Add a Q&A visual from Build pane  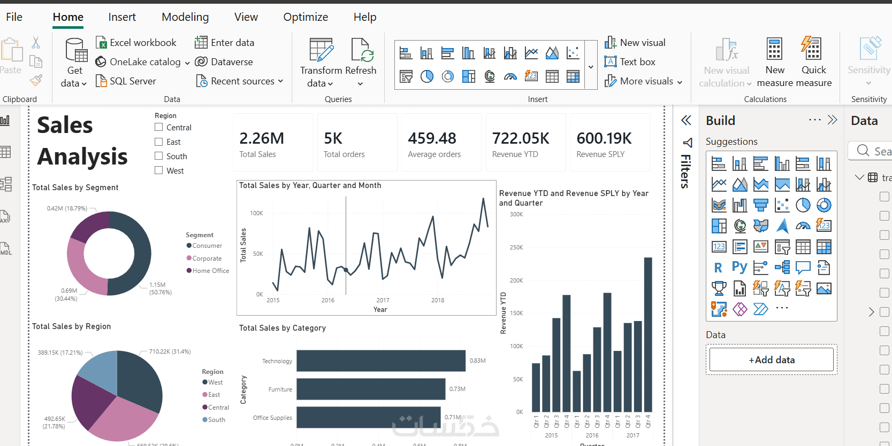click(803, 268)
